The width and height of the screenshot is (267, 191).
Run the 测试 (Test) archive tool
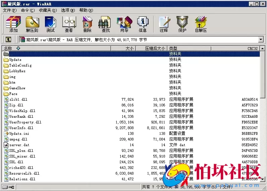[50, 24]
